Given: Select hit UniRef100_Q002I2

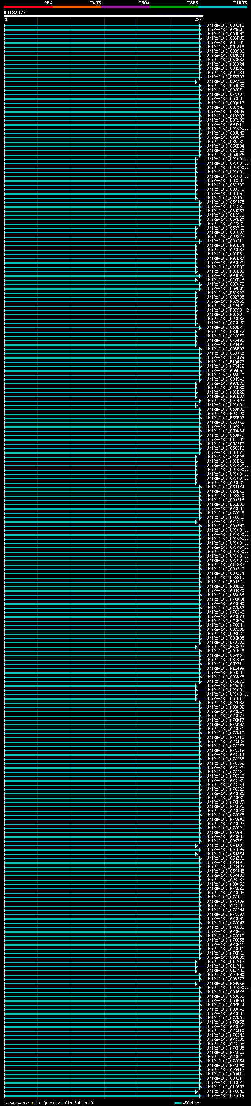Looking at the screenshot, I should 225,26.
